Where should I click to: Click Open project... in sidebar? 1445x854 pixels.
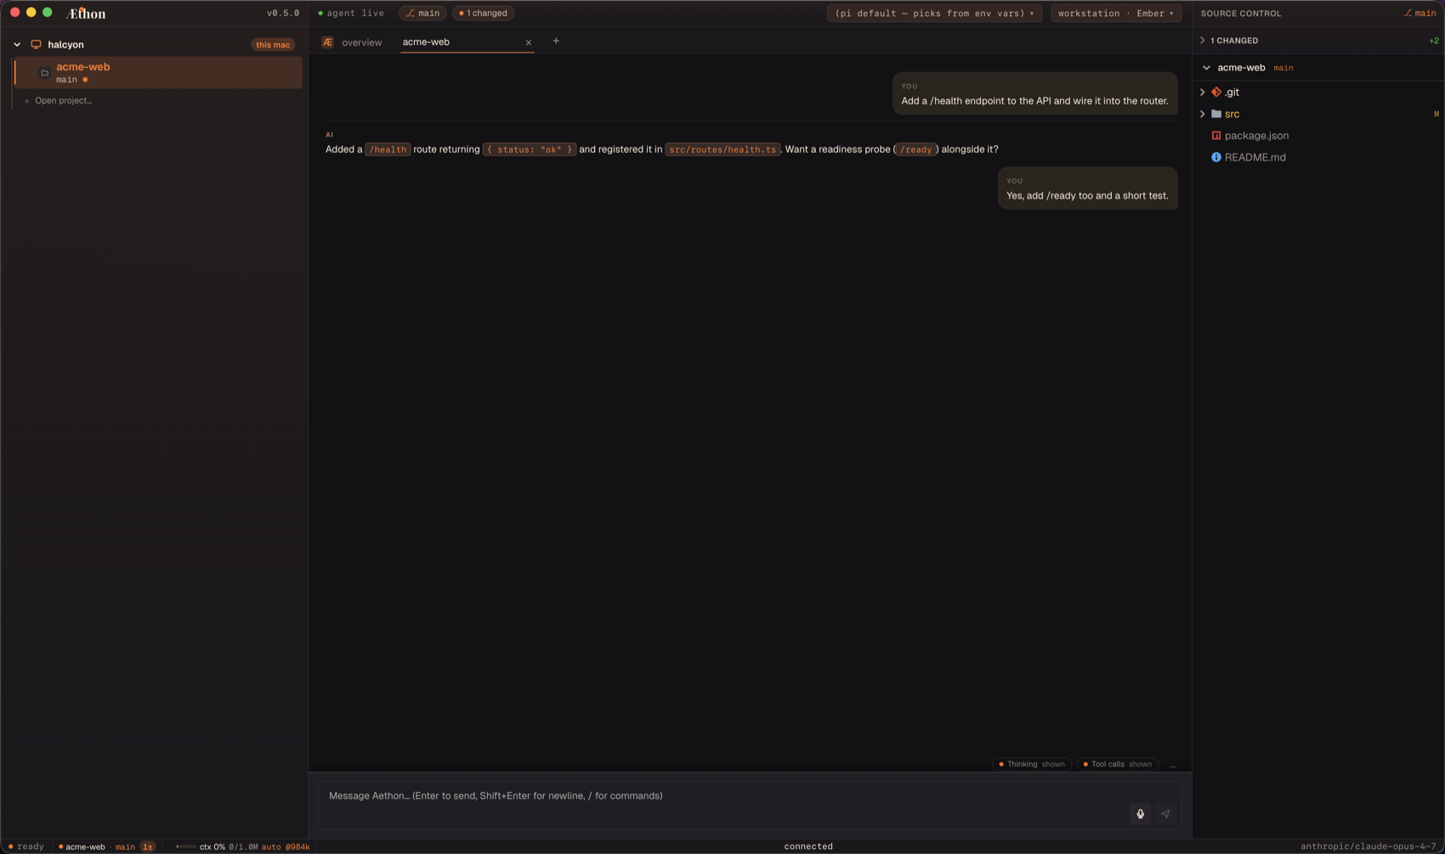58,100
